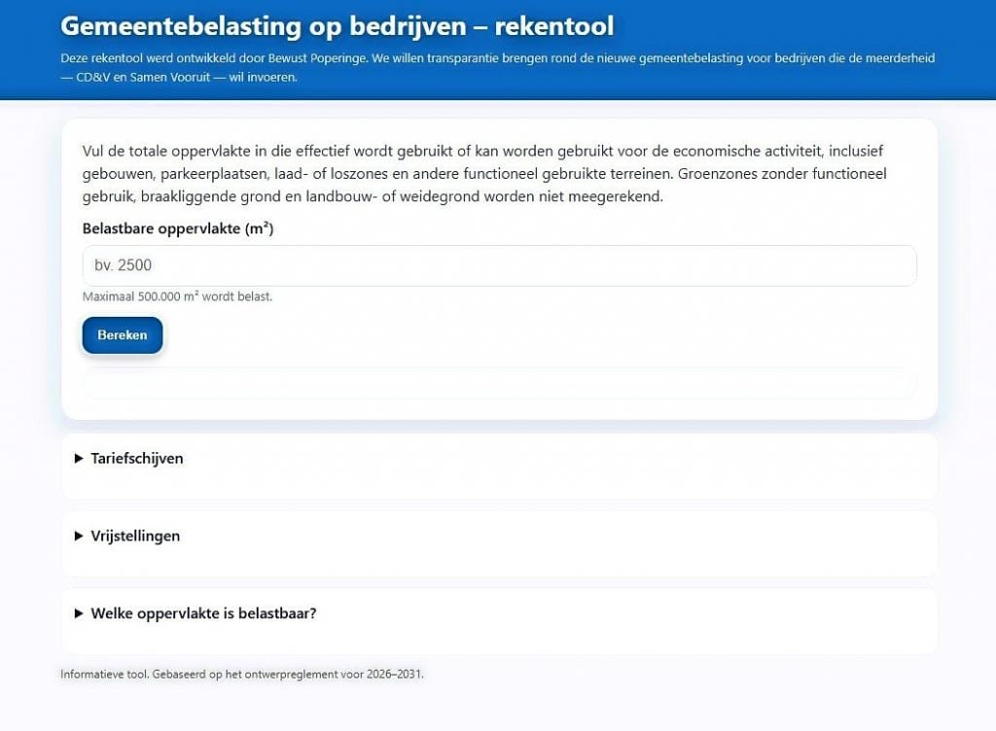Click the "Maximaal 500.000 m² wordt belast" hint
This screenshot has width=996, height=731.
[178, 296]
